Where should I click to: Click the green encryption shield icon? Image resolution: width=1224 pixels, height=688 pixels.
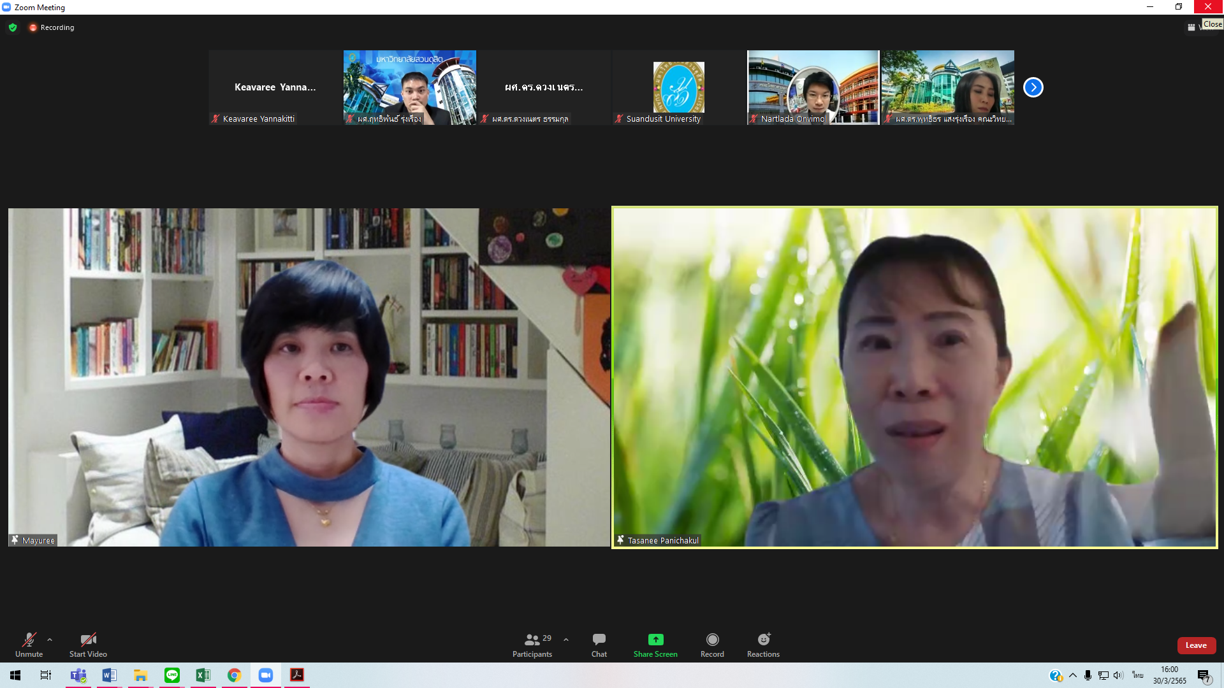click(x=13, y=27)
